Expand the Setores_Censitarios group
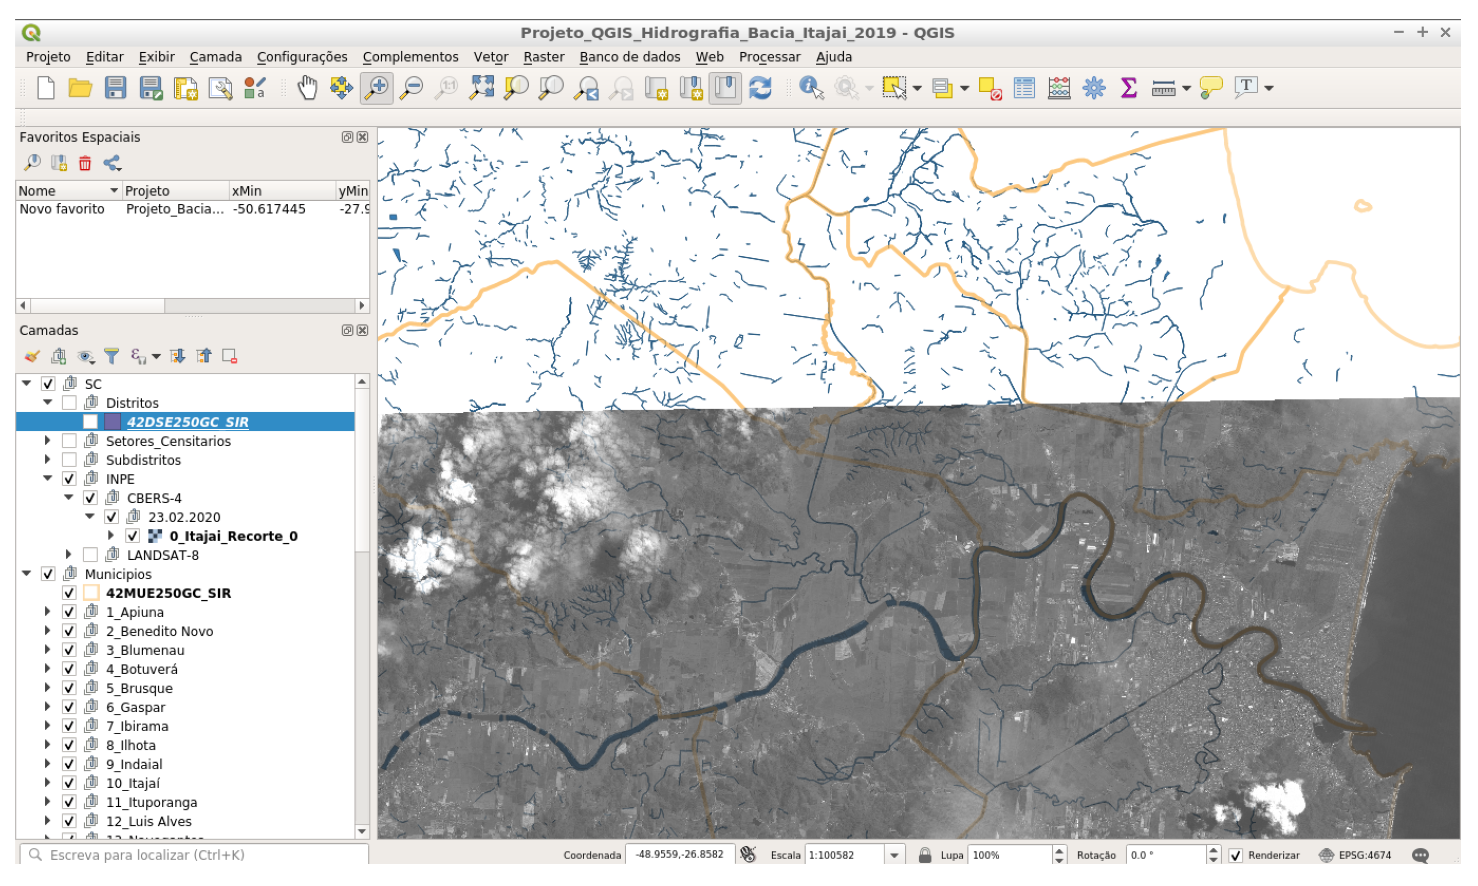Screen dimensions: 1478x886 (x=48, y=441)
